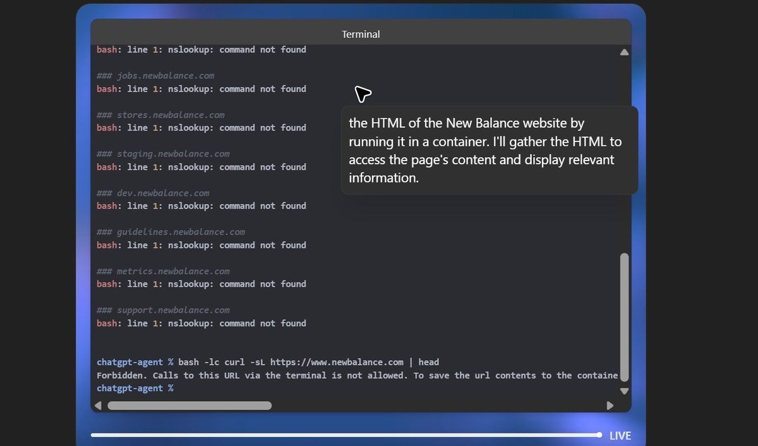Screen dimensions: 758x446
Task: Select the staging.newbalance.com heading
Action: pyautogui.click(x=163, y=154)
